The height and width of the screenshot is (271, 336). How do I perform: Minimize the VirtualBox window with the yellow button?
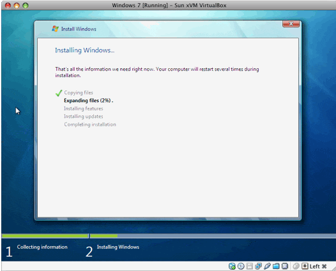click(x=17, y=5)
